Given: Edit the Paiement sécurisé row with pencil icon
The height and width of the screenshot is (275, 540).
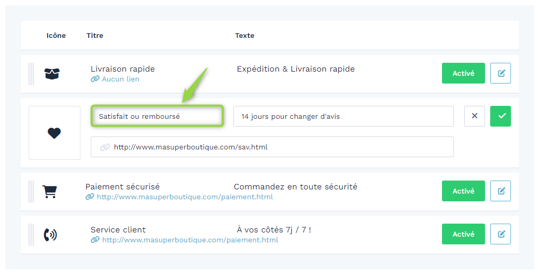Looking at the screenshot, I should [x=501, y=191].
